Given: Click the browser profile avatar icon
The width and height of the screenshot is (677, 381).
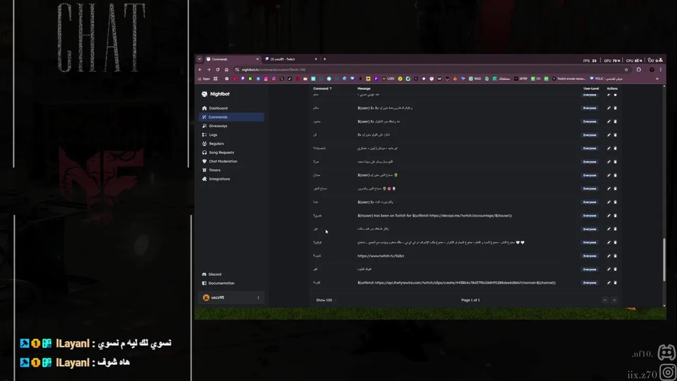Looking at the screenshot, I should coord(652,69).
